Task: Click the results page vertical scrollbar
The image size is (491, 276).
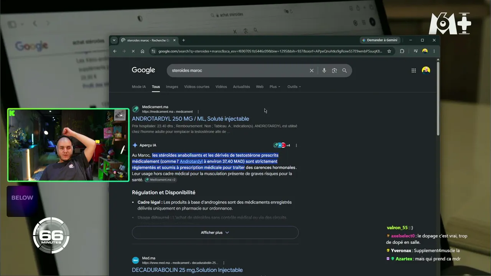Action: [438, 98]
